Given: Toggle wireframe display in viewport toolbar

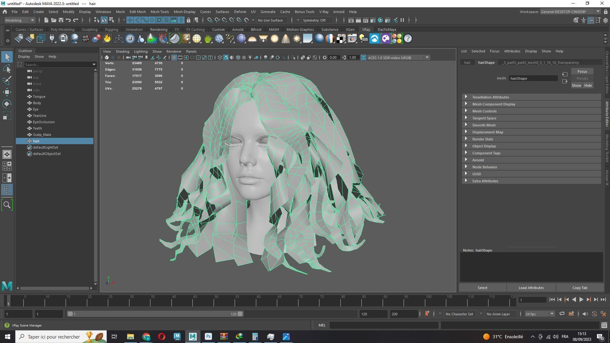Looking at the screenshot, I should coord(220,57).
